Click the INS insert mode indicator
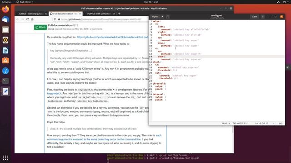The height and width of the screenshot is (163, 291). click(281, 123)
